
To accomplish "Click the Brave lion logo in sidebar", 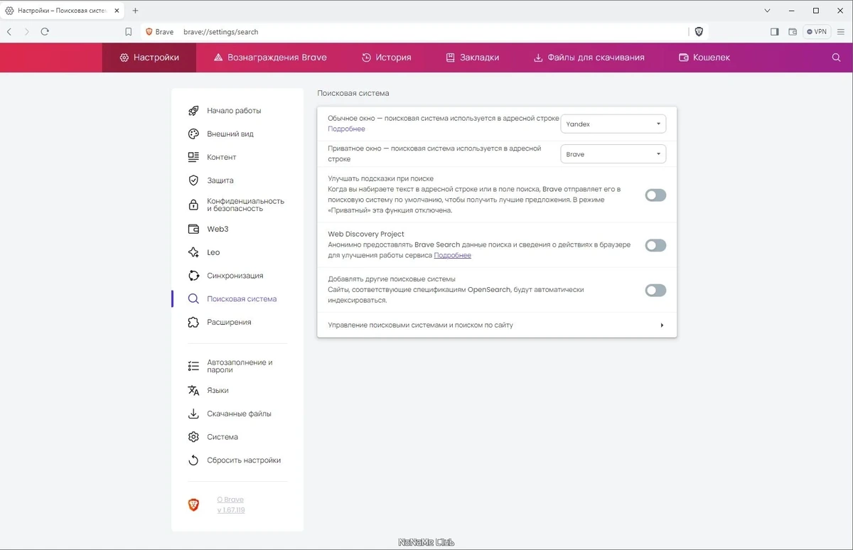I will [193, 505].
